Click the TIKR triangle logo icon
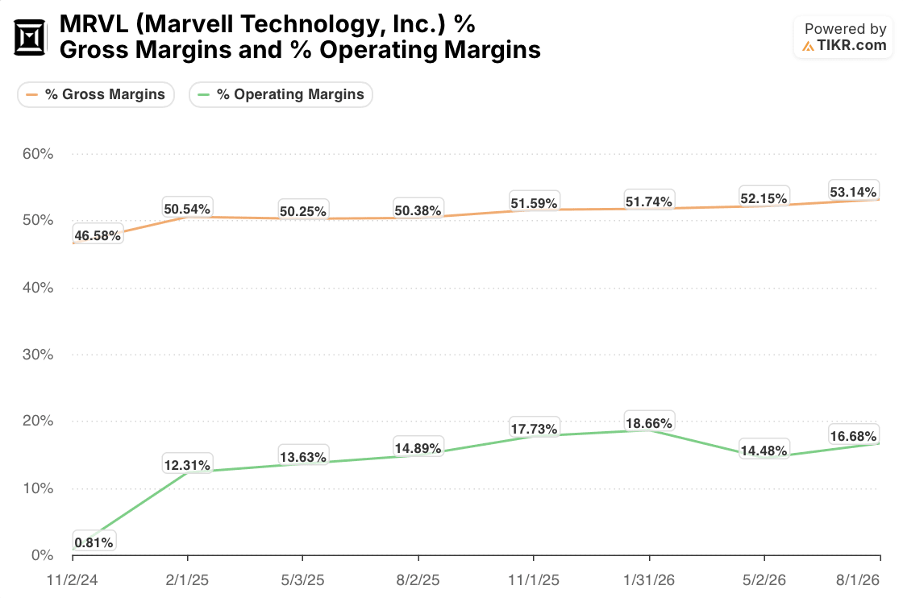The width and height of the screenshot is (903, 598). (809, 46)
